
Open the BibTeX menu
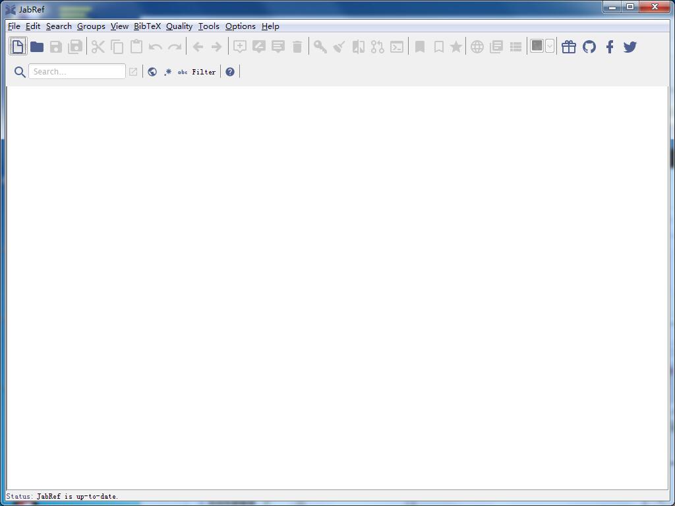[x=147, y=26]
